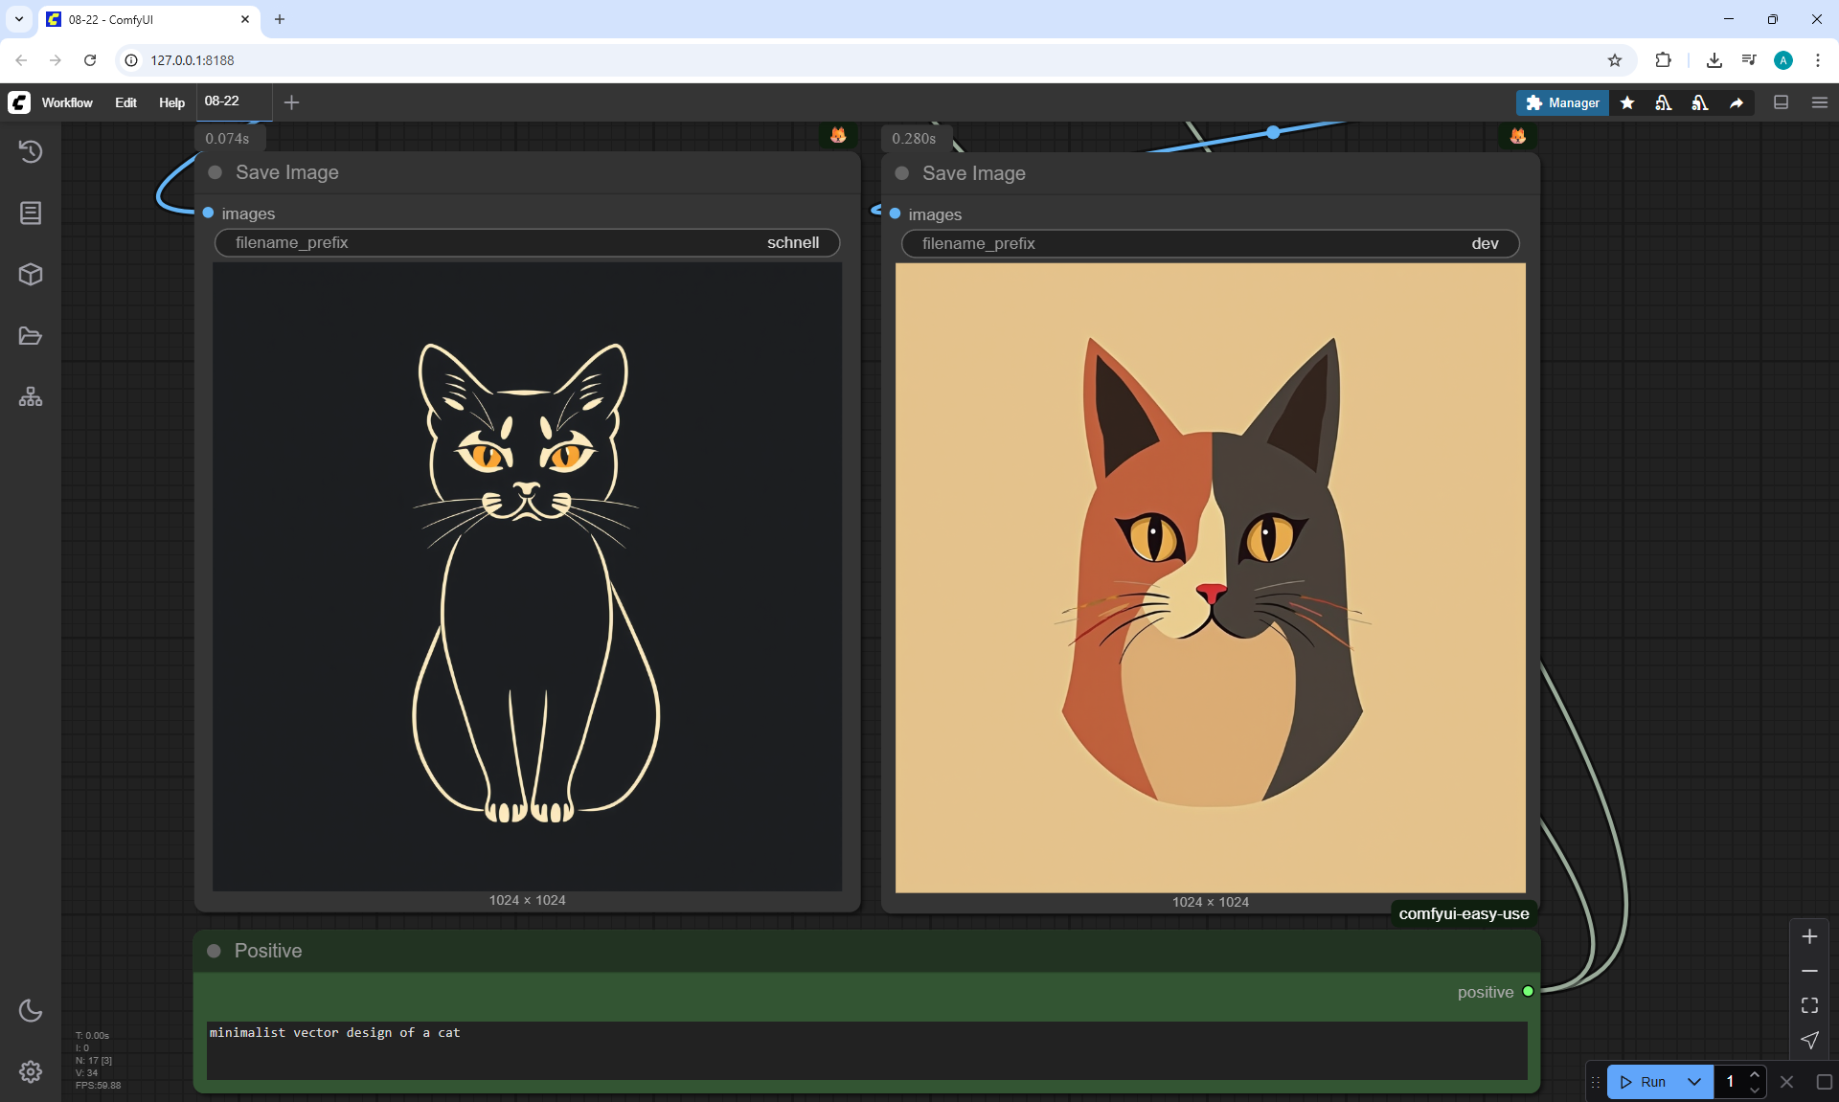Click the positive prompt text field

coord(866,1049)
